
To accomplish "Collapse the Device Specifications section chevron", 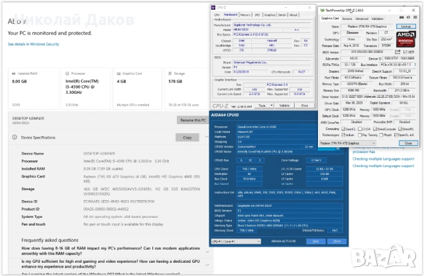I will point(207,137).
